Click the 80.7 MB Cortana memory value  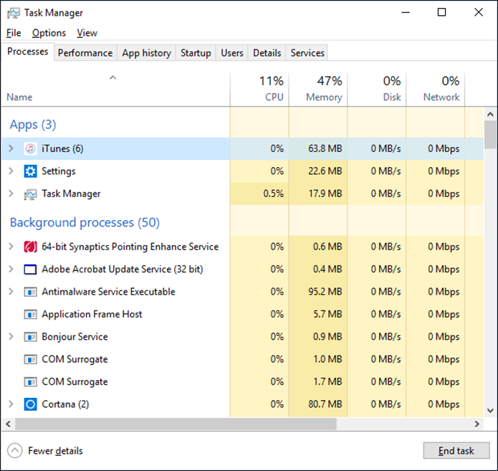coord(325,404)
